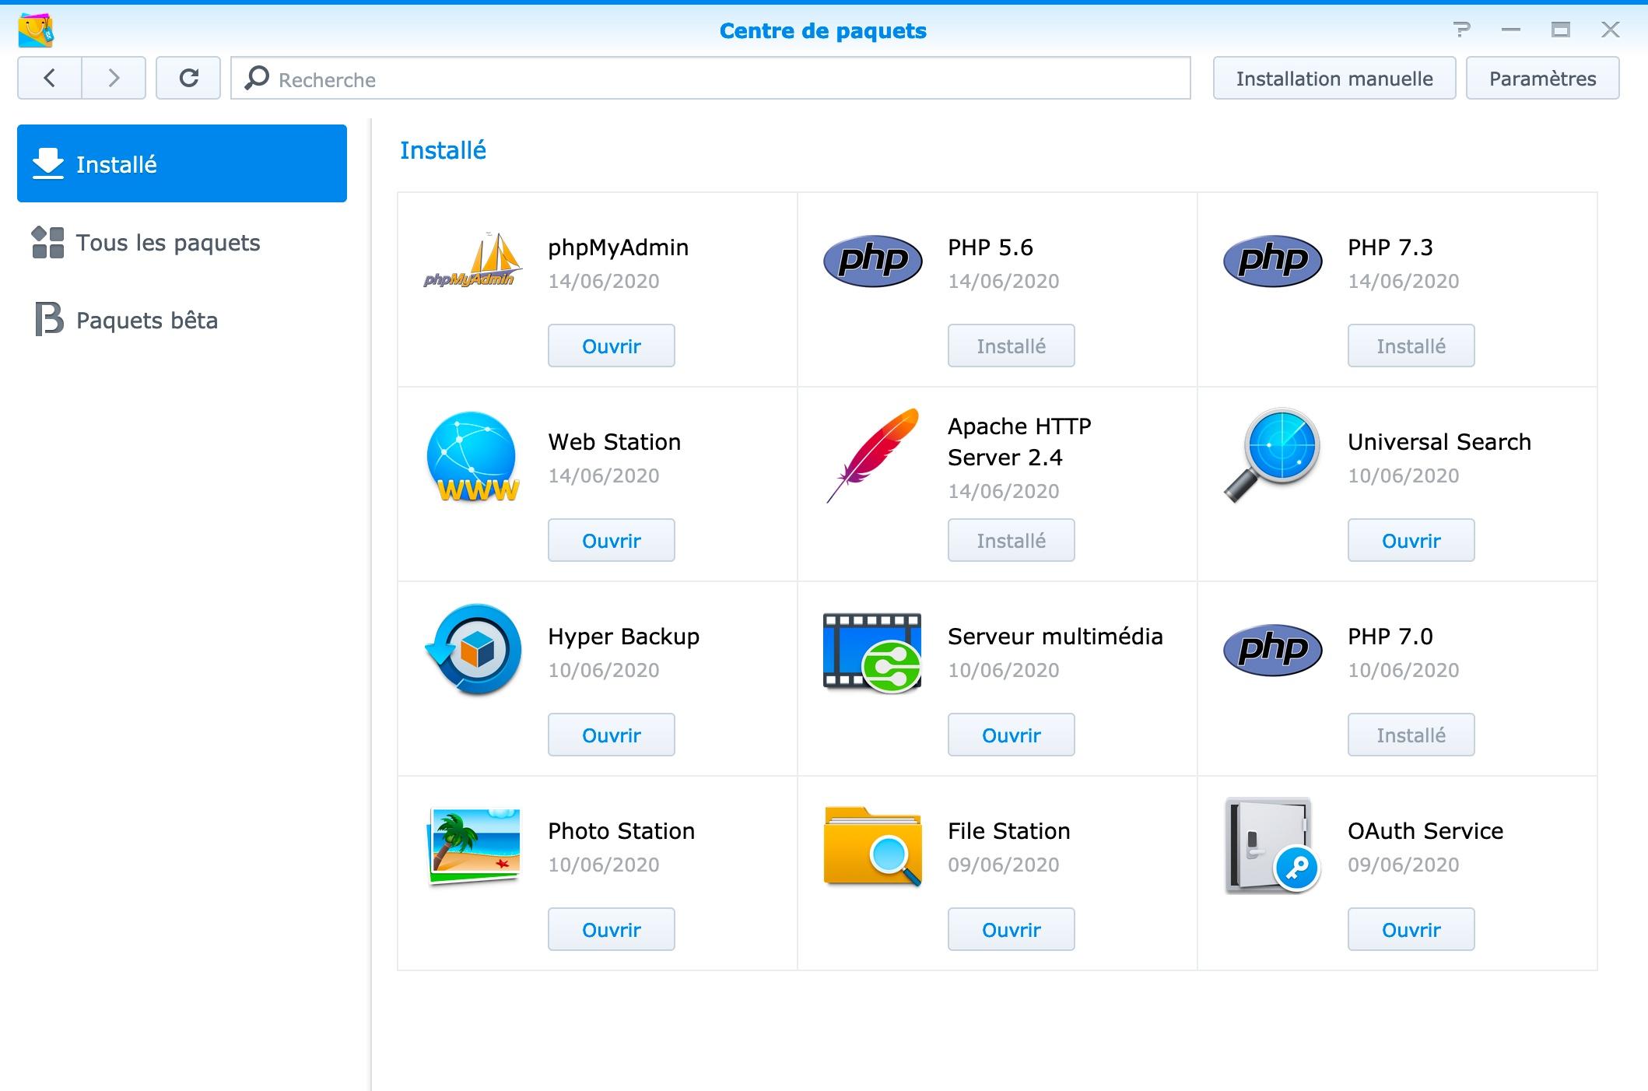Click Ouvrir button for Photo Station
Screen dimensions: 1648x1091
tap(611, 929)
